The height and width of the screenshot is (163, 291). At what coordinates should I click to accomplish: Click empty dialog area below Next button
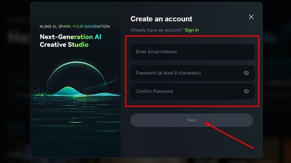(192, 143)
